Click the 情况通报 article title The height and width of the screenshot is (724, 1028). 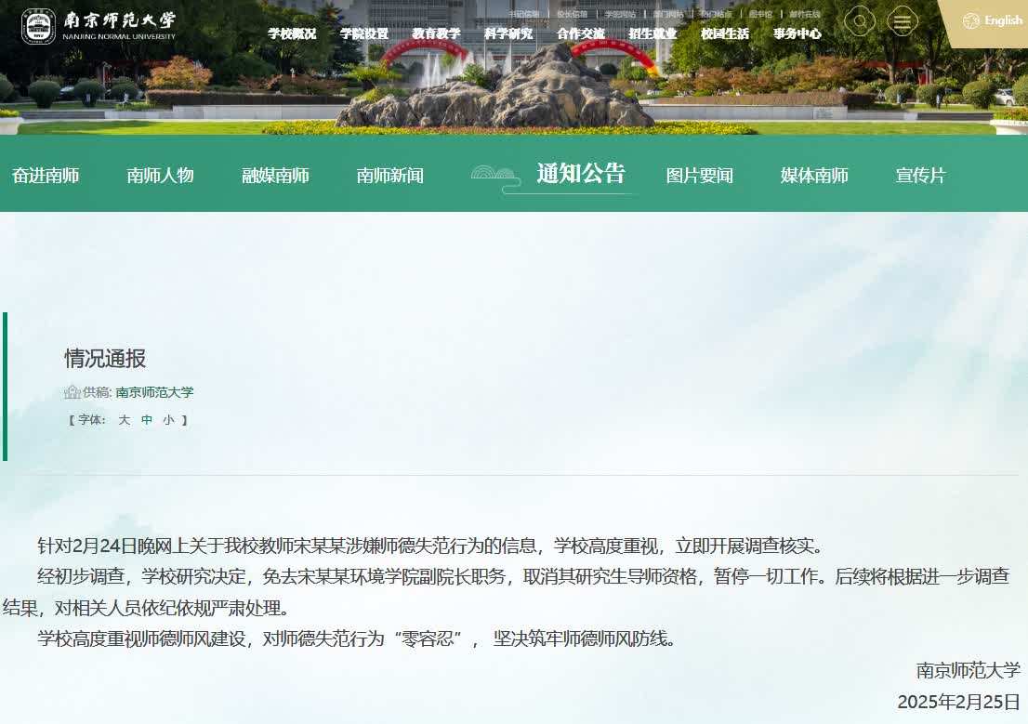(105, 359)
